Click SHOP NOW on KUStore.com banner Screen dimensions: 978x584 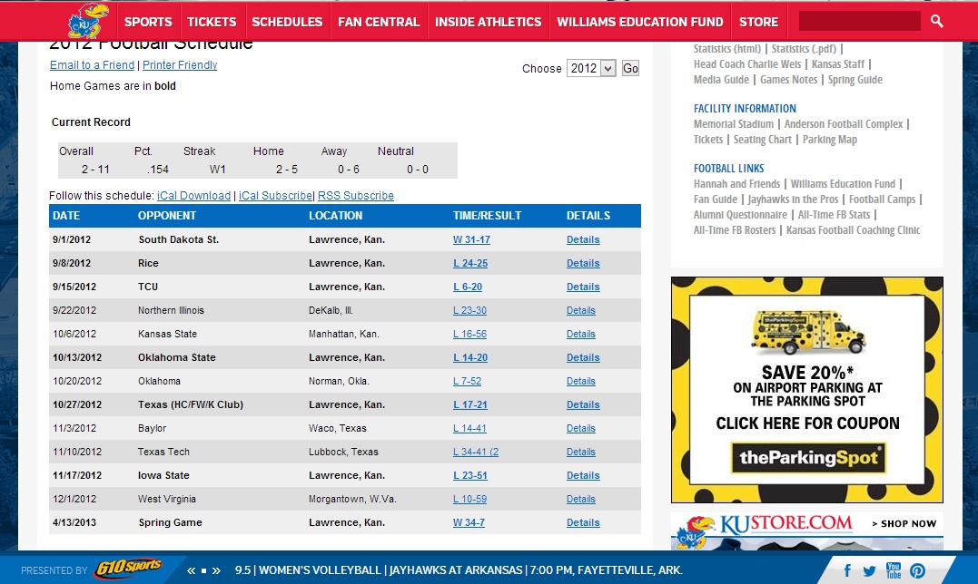[904, 523]
